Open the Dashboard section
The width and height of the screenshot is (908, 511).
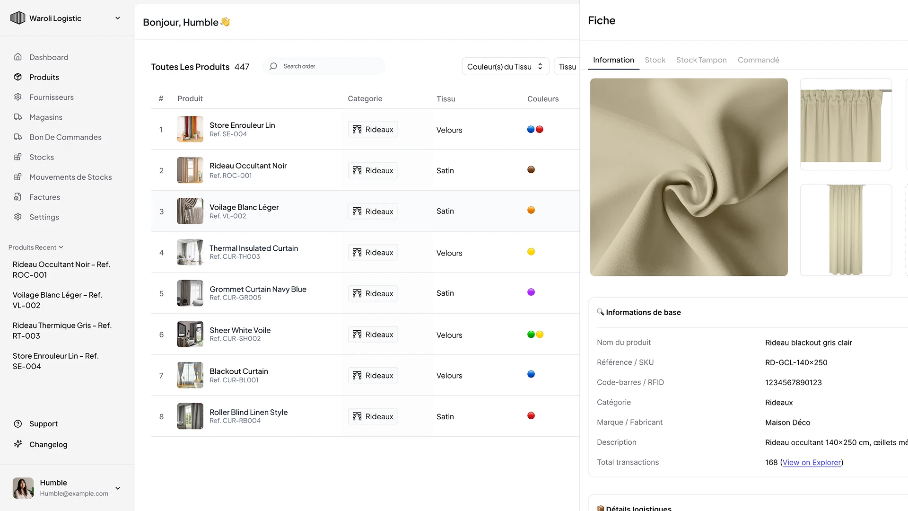point(49,57)
